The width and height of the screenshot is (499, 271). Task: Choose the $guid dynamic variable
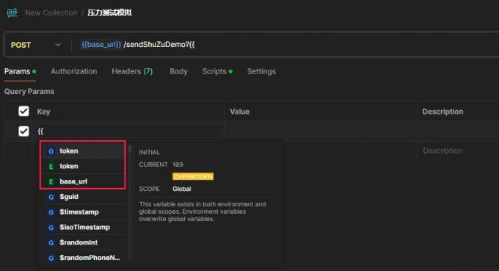[84, 197]
